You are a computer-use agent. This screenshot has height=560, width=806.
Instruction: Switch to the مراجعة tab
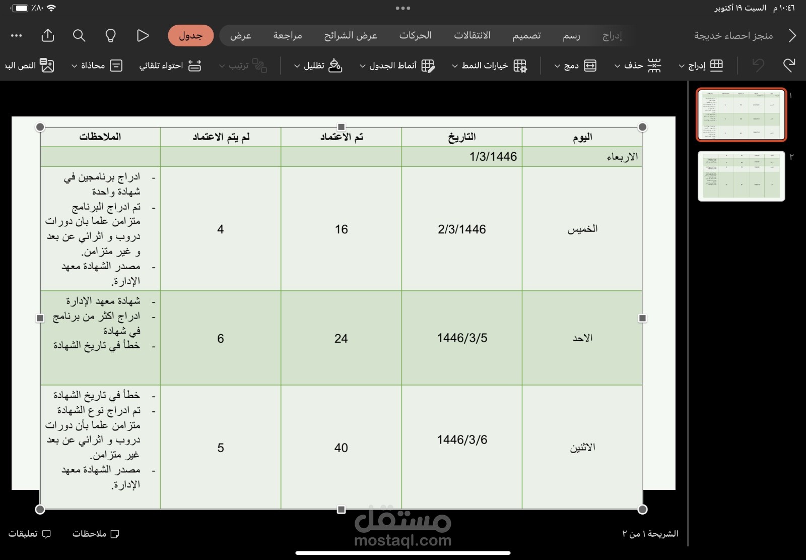[288, 36]
